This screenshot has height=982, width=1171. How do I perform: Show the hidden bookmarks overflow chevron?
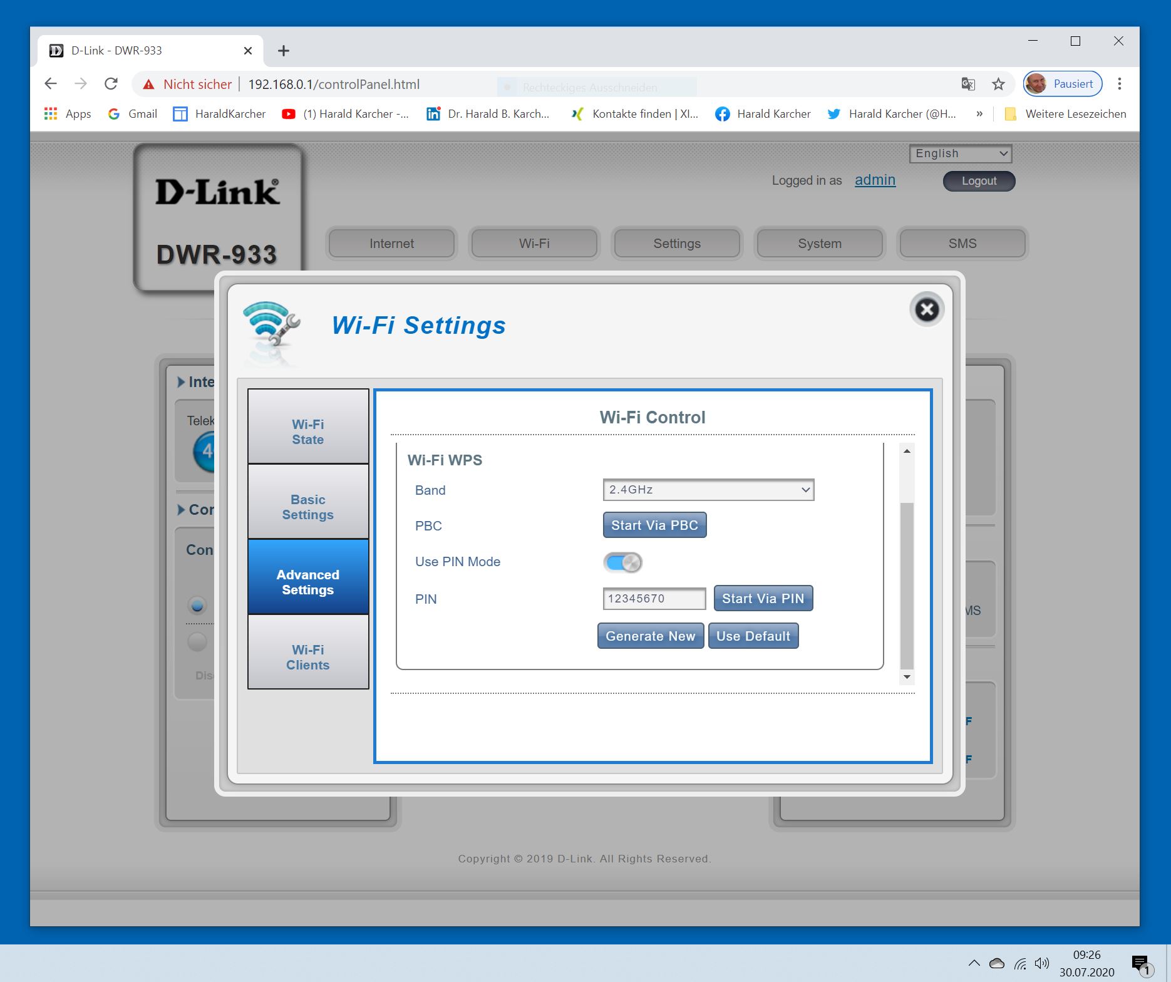point(979,114)
